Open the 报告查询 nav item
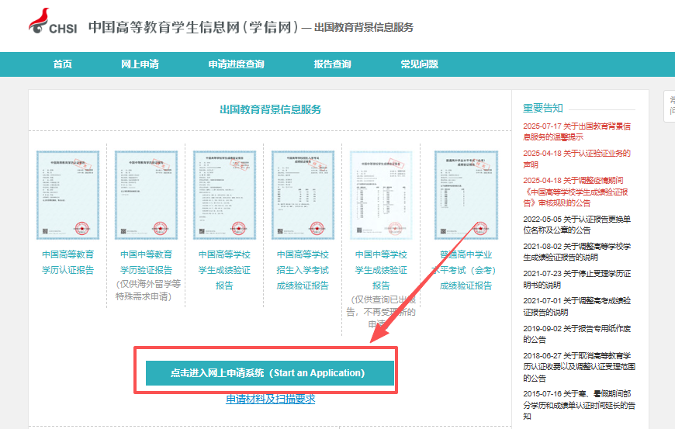Screen dimensions: 675x429 (332, 64)
